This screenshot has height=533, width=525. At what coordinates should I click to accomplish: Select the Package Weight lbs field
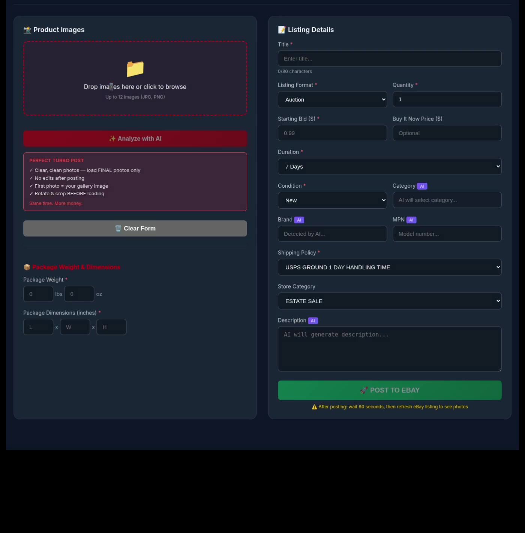pyautogui.click(x=38, y=294)
